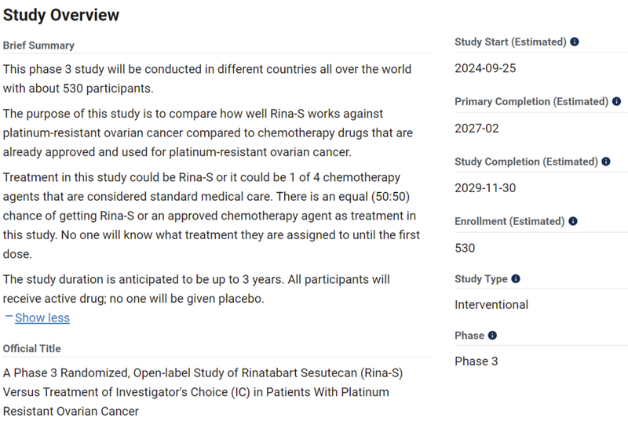This screenshot has height=425, width=628.
Task: Click study completion date 2029-11-30
Action: 485,188
